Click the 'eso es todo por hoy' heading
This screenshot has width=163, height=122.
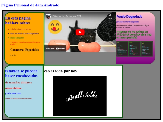[x=61, y=71]
